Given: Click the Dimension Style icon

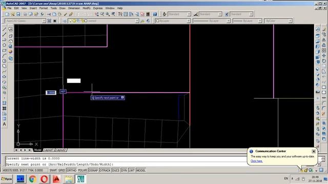Looking at the screenshot, I should [196, 14].
